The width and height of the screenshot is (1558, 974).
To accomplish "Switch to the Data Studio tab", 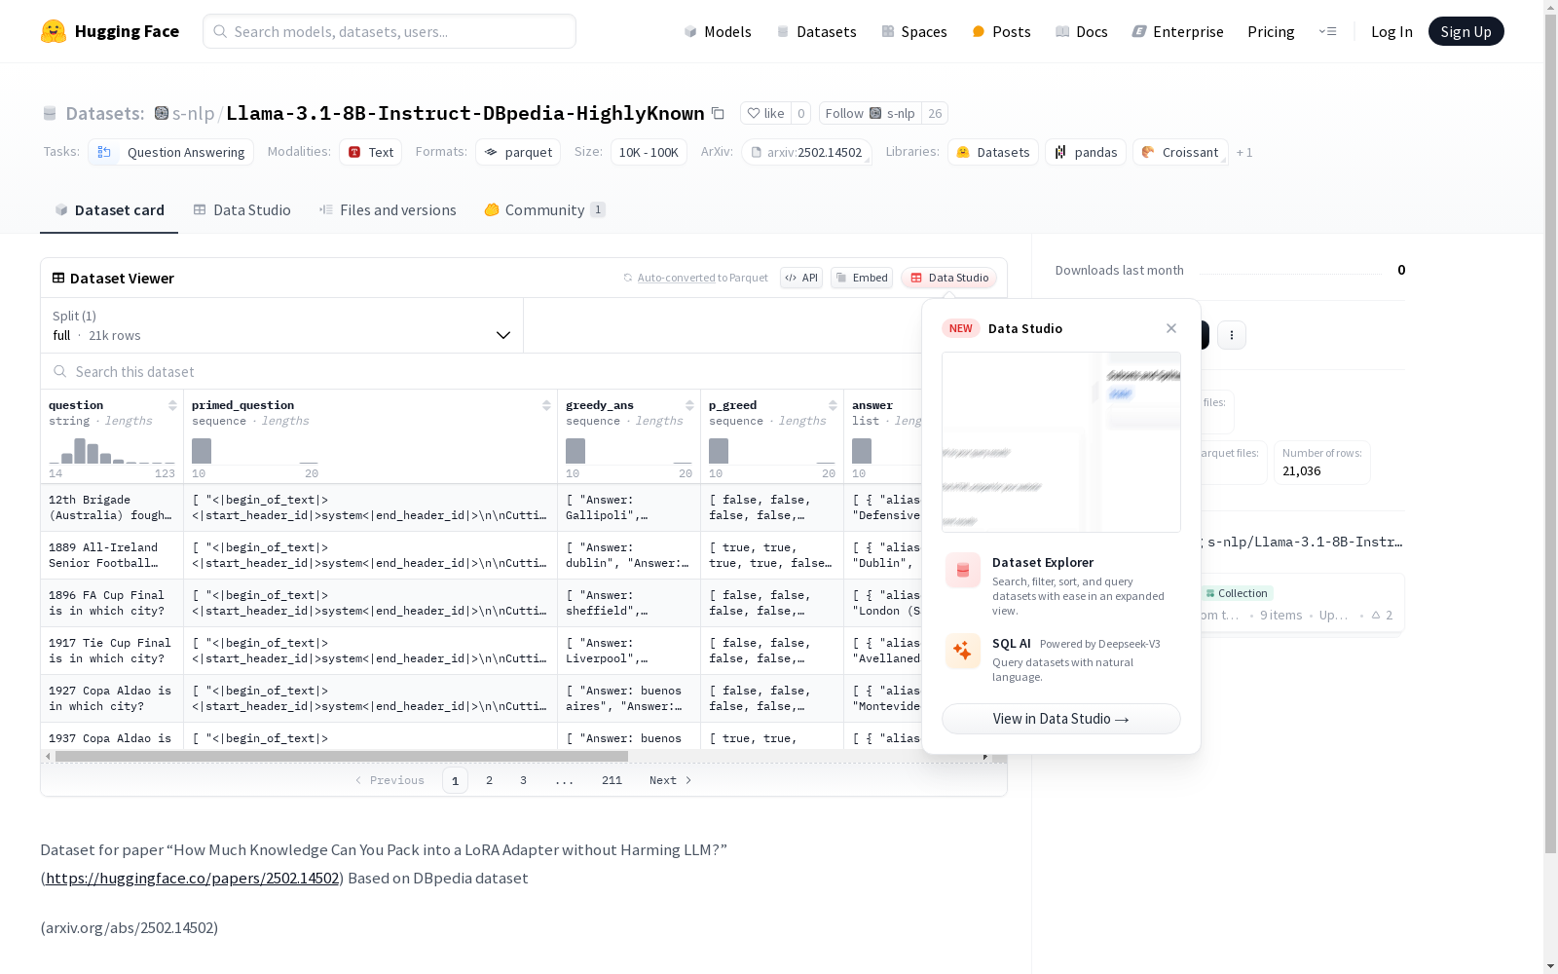I will (x=242, y=209).
